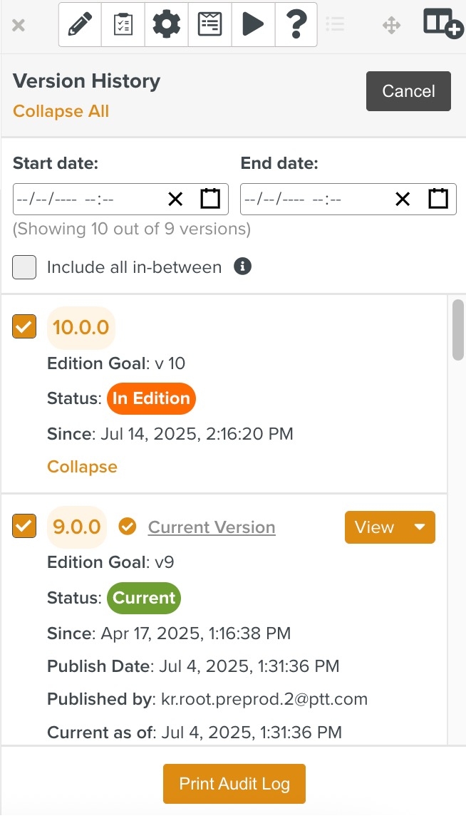Uncheck version 10.0.0 checkbox
This screenshot has height=838, width=466.
(24, 327)
